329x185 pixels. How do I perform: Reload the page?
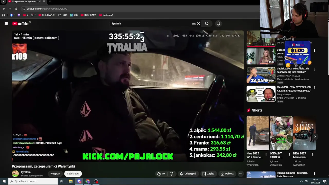[16, 9]
